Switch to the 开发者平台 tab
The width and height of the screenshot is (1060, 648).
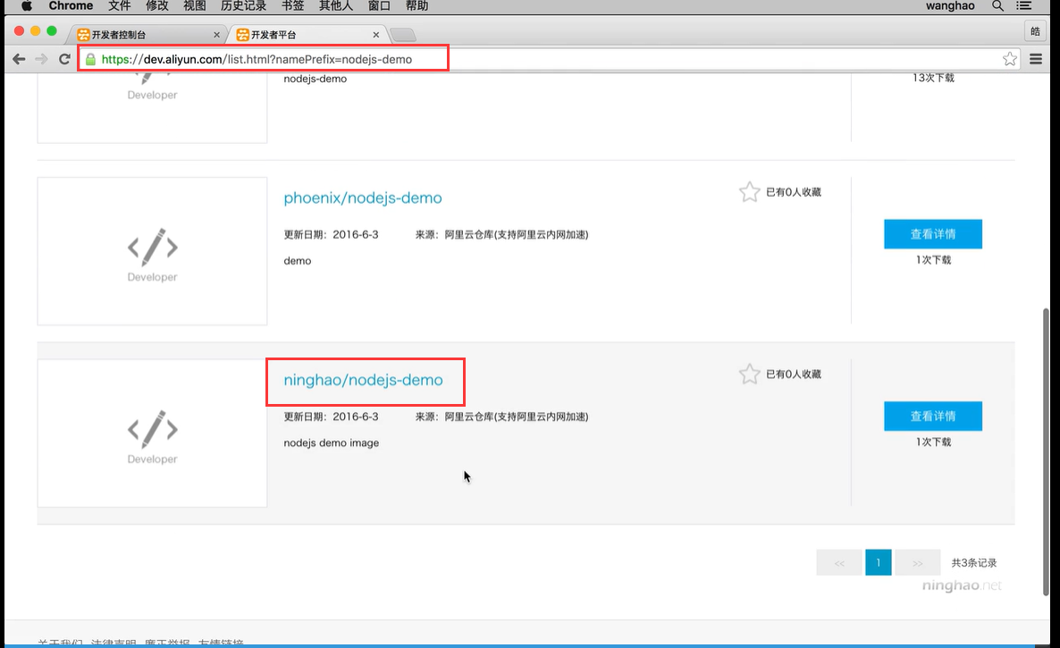coord(307,35)
